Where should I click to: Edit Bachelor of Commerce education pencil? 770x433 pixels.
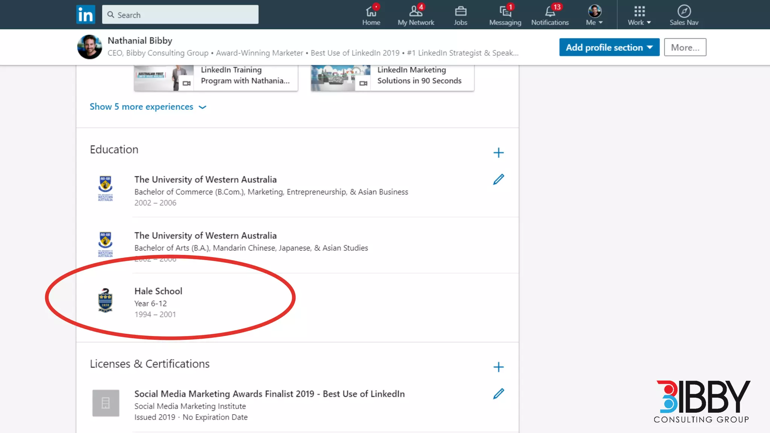pos(498,180)
